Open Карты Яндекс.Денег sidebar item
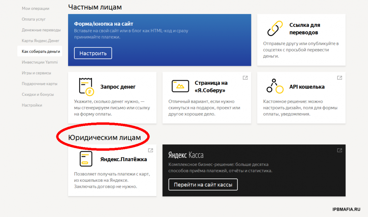This screenshot has width=368, height=217. (x=40, y=41)
